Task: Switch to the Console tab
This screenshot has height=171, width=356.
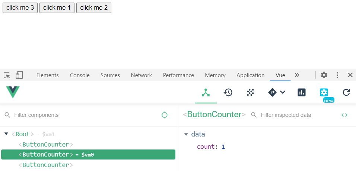Action: (80, 75)
